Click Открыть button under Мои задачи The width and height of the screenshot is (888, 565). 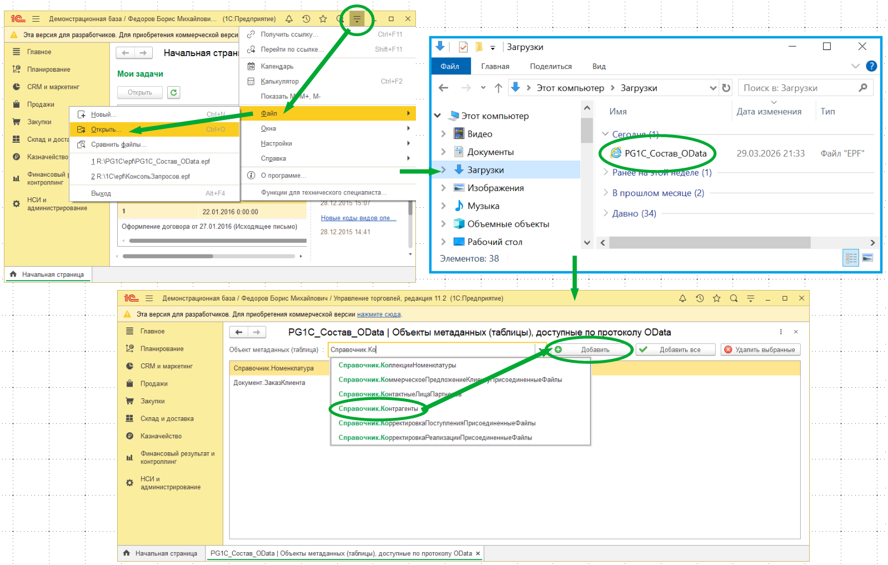click(140, 93)
